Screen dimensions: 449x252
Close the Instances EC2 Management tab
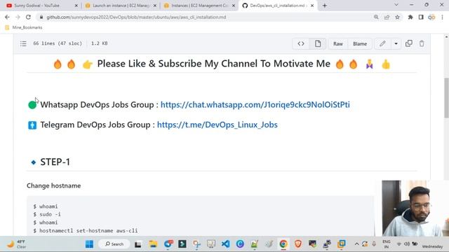tap(234, 6)
